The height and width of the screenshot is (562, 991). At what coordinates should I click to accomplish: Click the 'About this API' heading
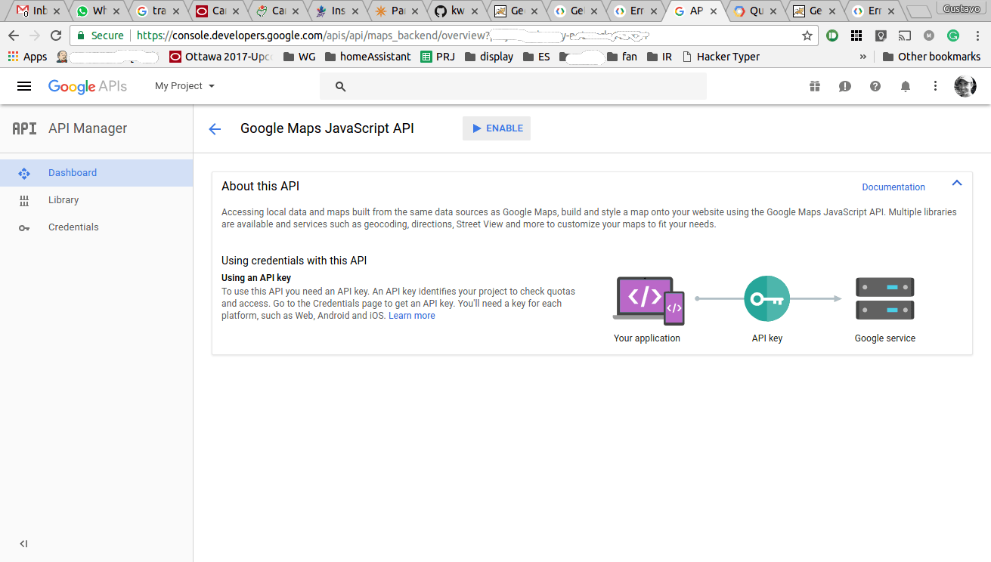tap(261, 186)
